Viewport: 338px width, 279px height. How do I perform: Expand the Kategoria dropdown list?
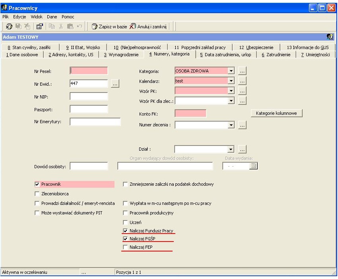coord(231,71)
